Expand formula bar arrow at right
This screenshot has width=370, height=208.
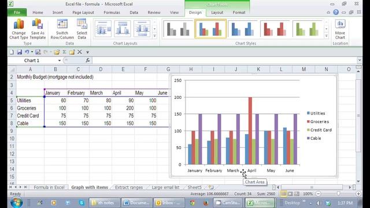click(359, 60)
